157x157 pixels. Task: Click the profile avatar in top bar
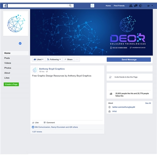[92, 6]
